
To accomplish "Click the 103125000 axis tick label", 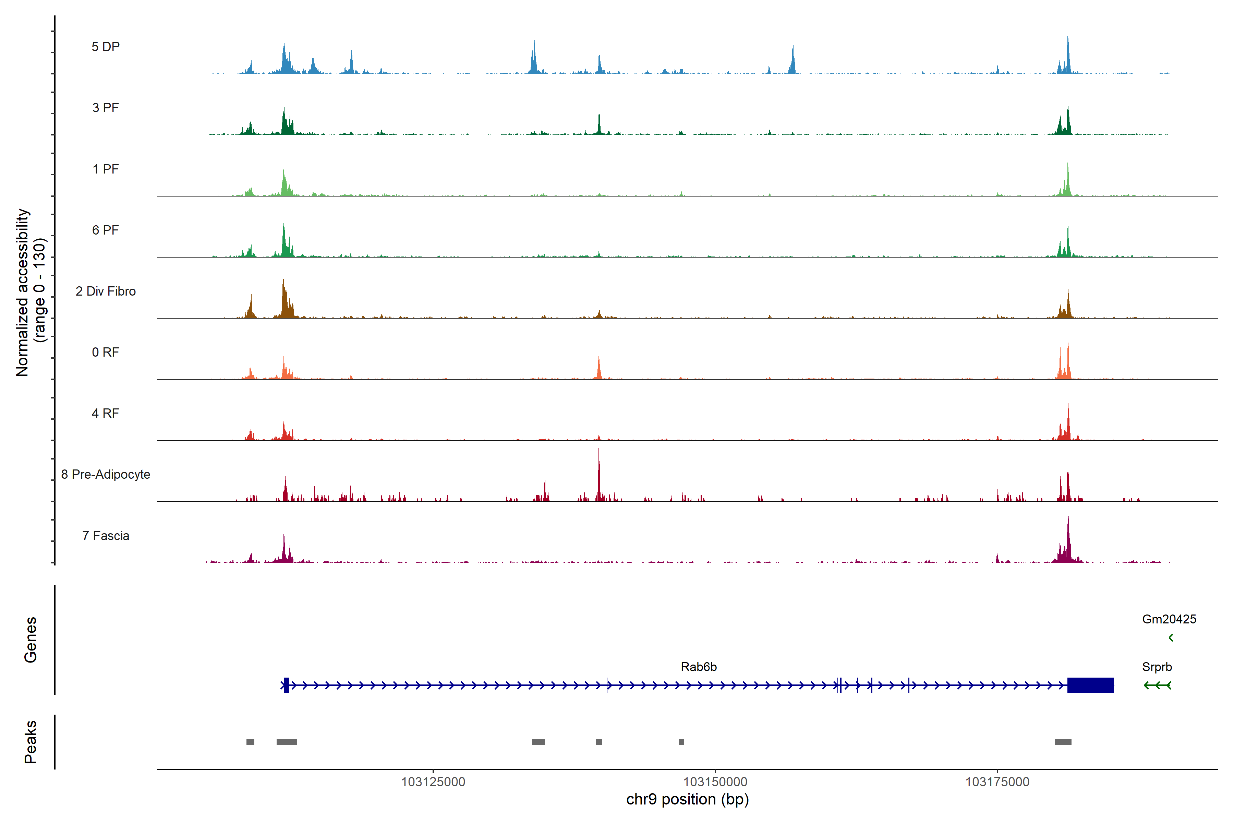I will click(433, 782).
